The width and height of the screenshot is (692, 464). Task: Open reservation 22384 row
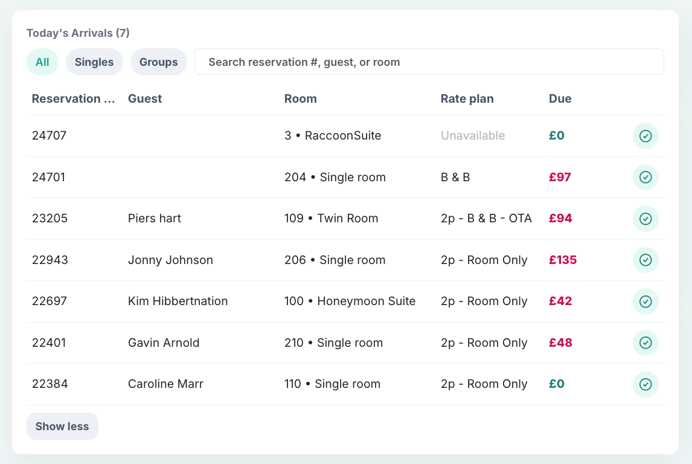coord(50,384)
